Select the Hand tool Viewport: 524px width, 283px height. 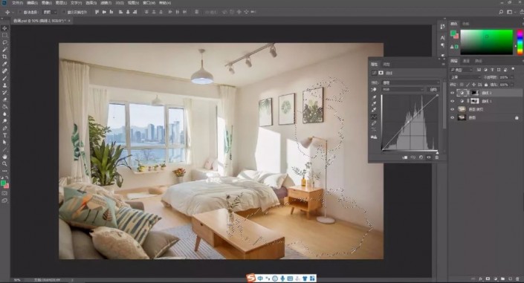(x=4, y=157)
